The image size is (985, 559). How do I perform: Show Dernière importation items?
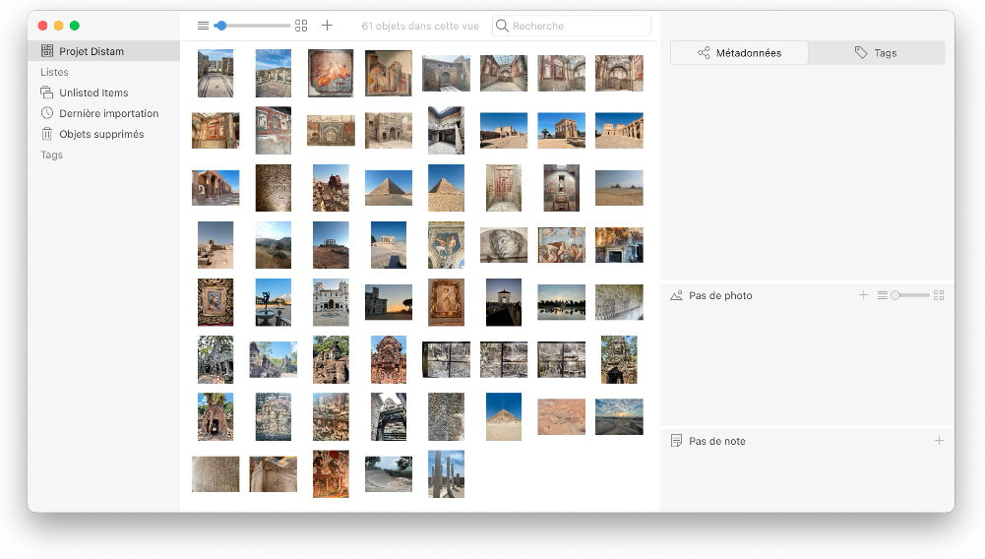tap(108, 113)
